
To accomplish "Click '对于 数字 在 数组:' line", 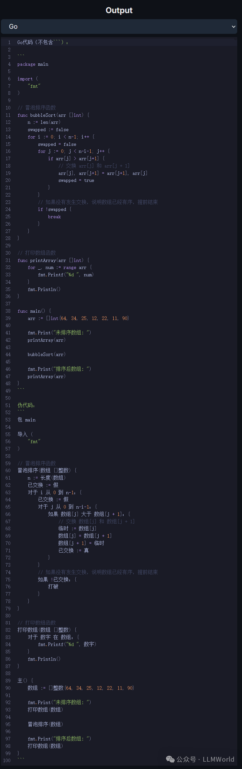I will 53,637.
